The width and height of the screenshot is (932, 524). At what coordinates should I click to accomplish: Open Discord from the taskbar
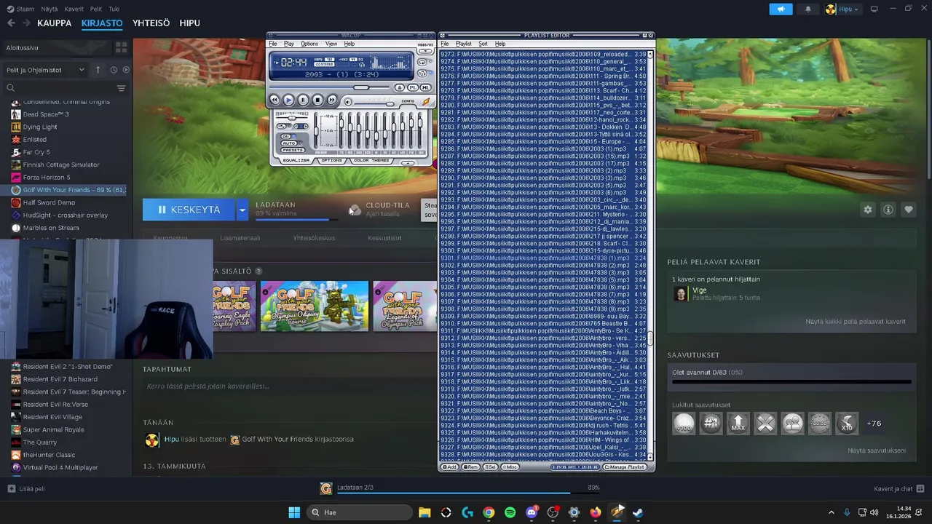click(x=532, y=512)
